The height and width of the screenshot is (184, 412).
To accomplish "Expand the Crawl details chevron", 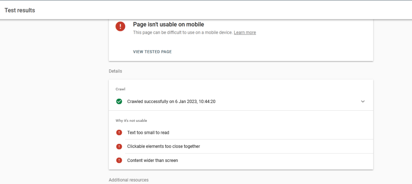I will pos(363,101).
